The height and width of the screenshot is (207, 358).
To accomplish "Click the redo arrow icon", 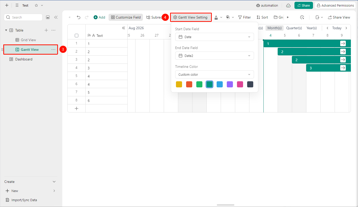I will click(87, 17).
